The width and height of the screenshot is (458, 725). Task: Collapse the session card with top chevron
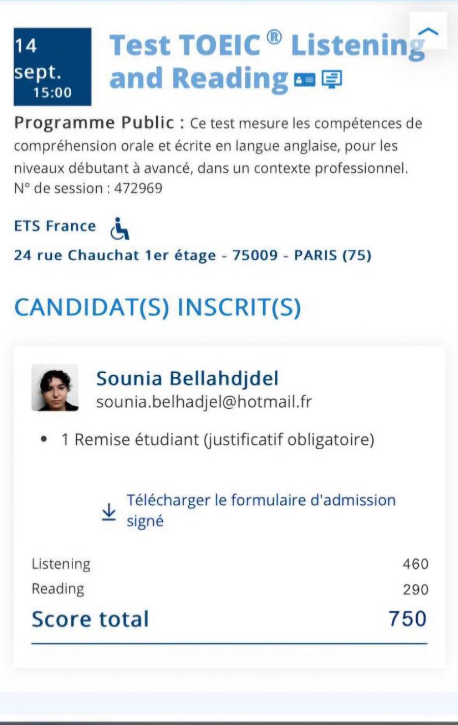click(x=428, y=32)
